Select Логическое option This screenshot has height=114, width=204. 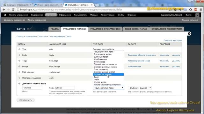108,62
